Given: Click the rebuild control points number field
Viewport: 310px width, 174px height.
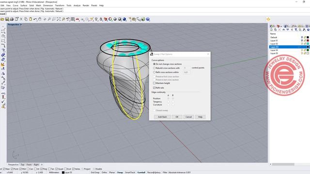Looking at the screenshot, I should point(186,68).
